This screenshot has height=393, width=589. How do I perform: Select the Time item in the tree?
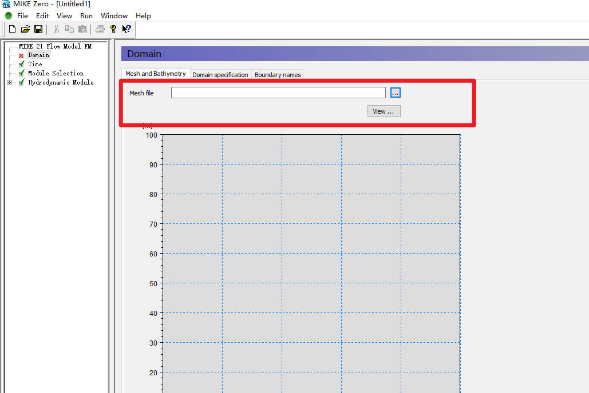pyautogui.click(x=35, y=65)
